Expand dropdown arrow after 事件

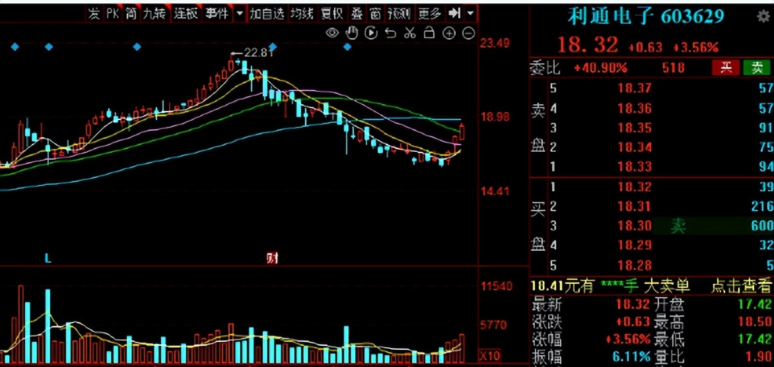(240, 13)
